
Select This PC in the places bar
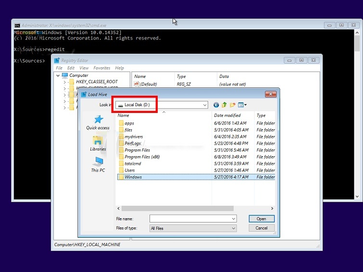pyautogui.click(x=98, y=164)
